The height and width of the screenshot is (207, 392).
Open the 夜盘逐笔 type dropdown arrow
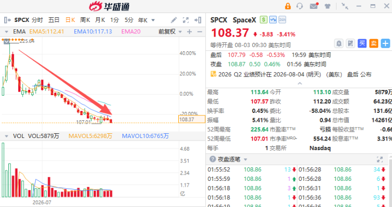pyautogui.click(x=246, y=159)
